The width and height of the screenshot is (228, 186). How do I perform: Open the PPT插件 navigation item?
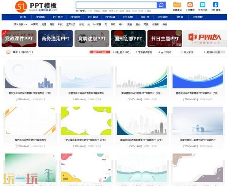163,17
